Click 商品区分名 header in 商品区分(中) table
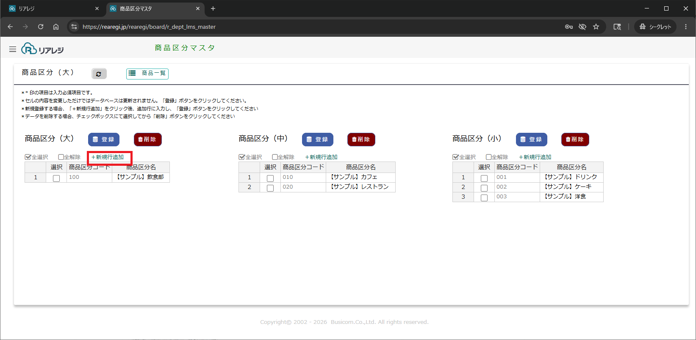This screenshot has width=696, height=340. (360, 167)
